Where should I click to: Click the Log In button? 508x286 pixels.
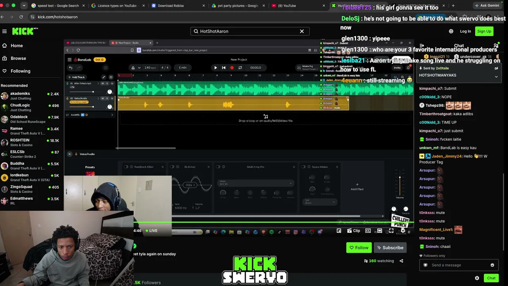466,31
